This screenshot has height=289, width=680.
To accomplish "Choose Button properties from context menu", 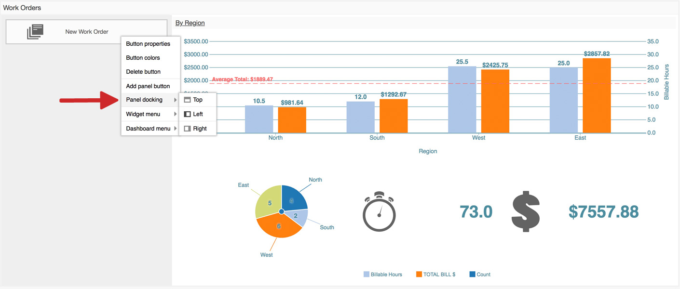I will pos(148,44).
